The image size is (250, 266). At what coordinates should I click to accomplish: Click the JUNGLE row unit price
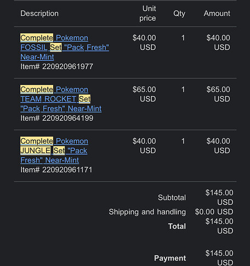(144, 146)
